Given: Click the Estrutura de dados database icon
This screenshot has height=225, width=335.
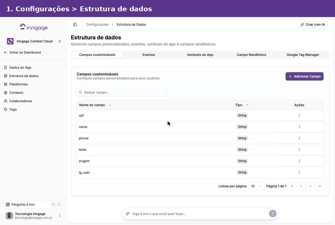Looking at the screenshot, I should click(x=5, y=76).
